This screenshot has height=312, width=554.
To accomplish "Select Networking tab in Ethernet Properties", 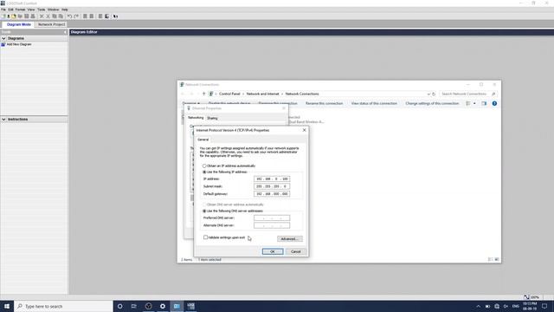I will pyautogui.click(x=196, y=118).
